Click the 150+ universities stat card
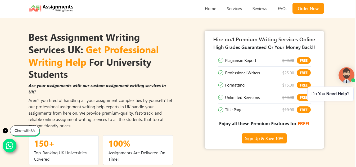Screen dimensions: 356x167 pyautogui.click(x=64, y=150)
